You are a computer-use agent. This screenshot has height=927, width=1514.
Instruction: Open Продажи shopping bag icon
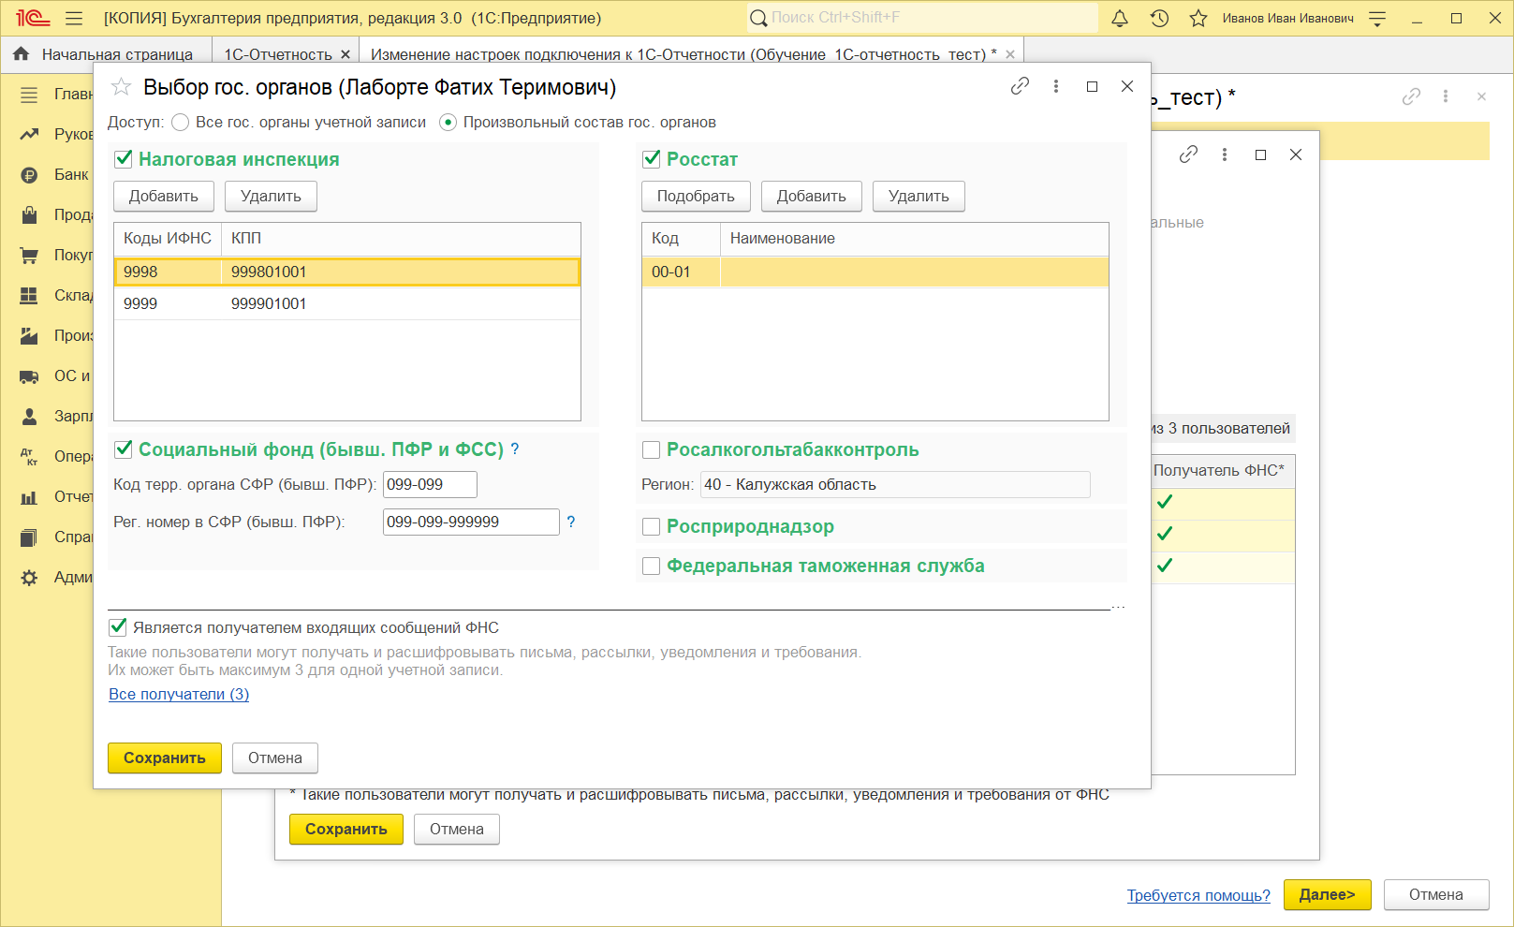click(29, 215)
